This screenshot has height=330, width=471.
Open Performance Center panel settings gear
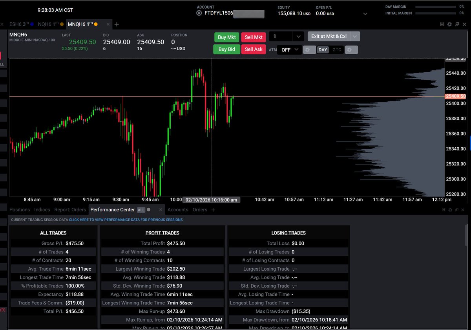pos(450,210)
